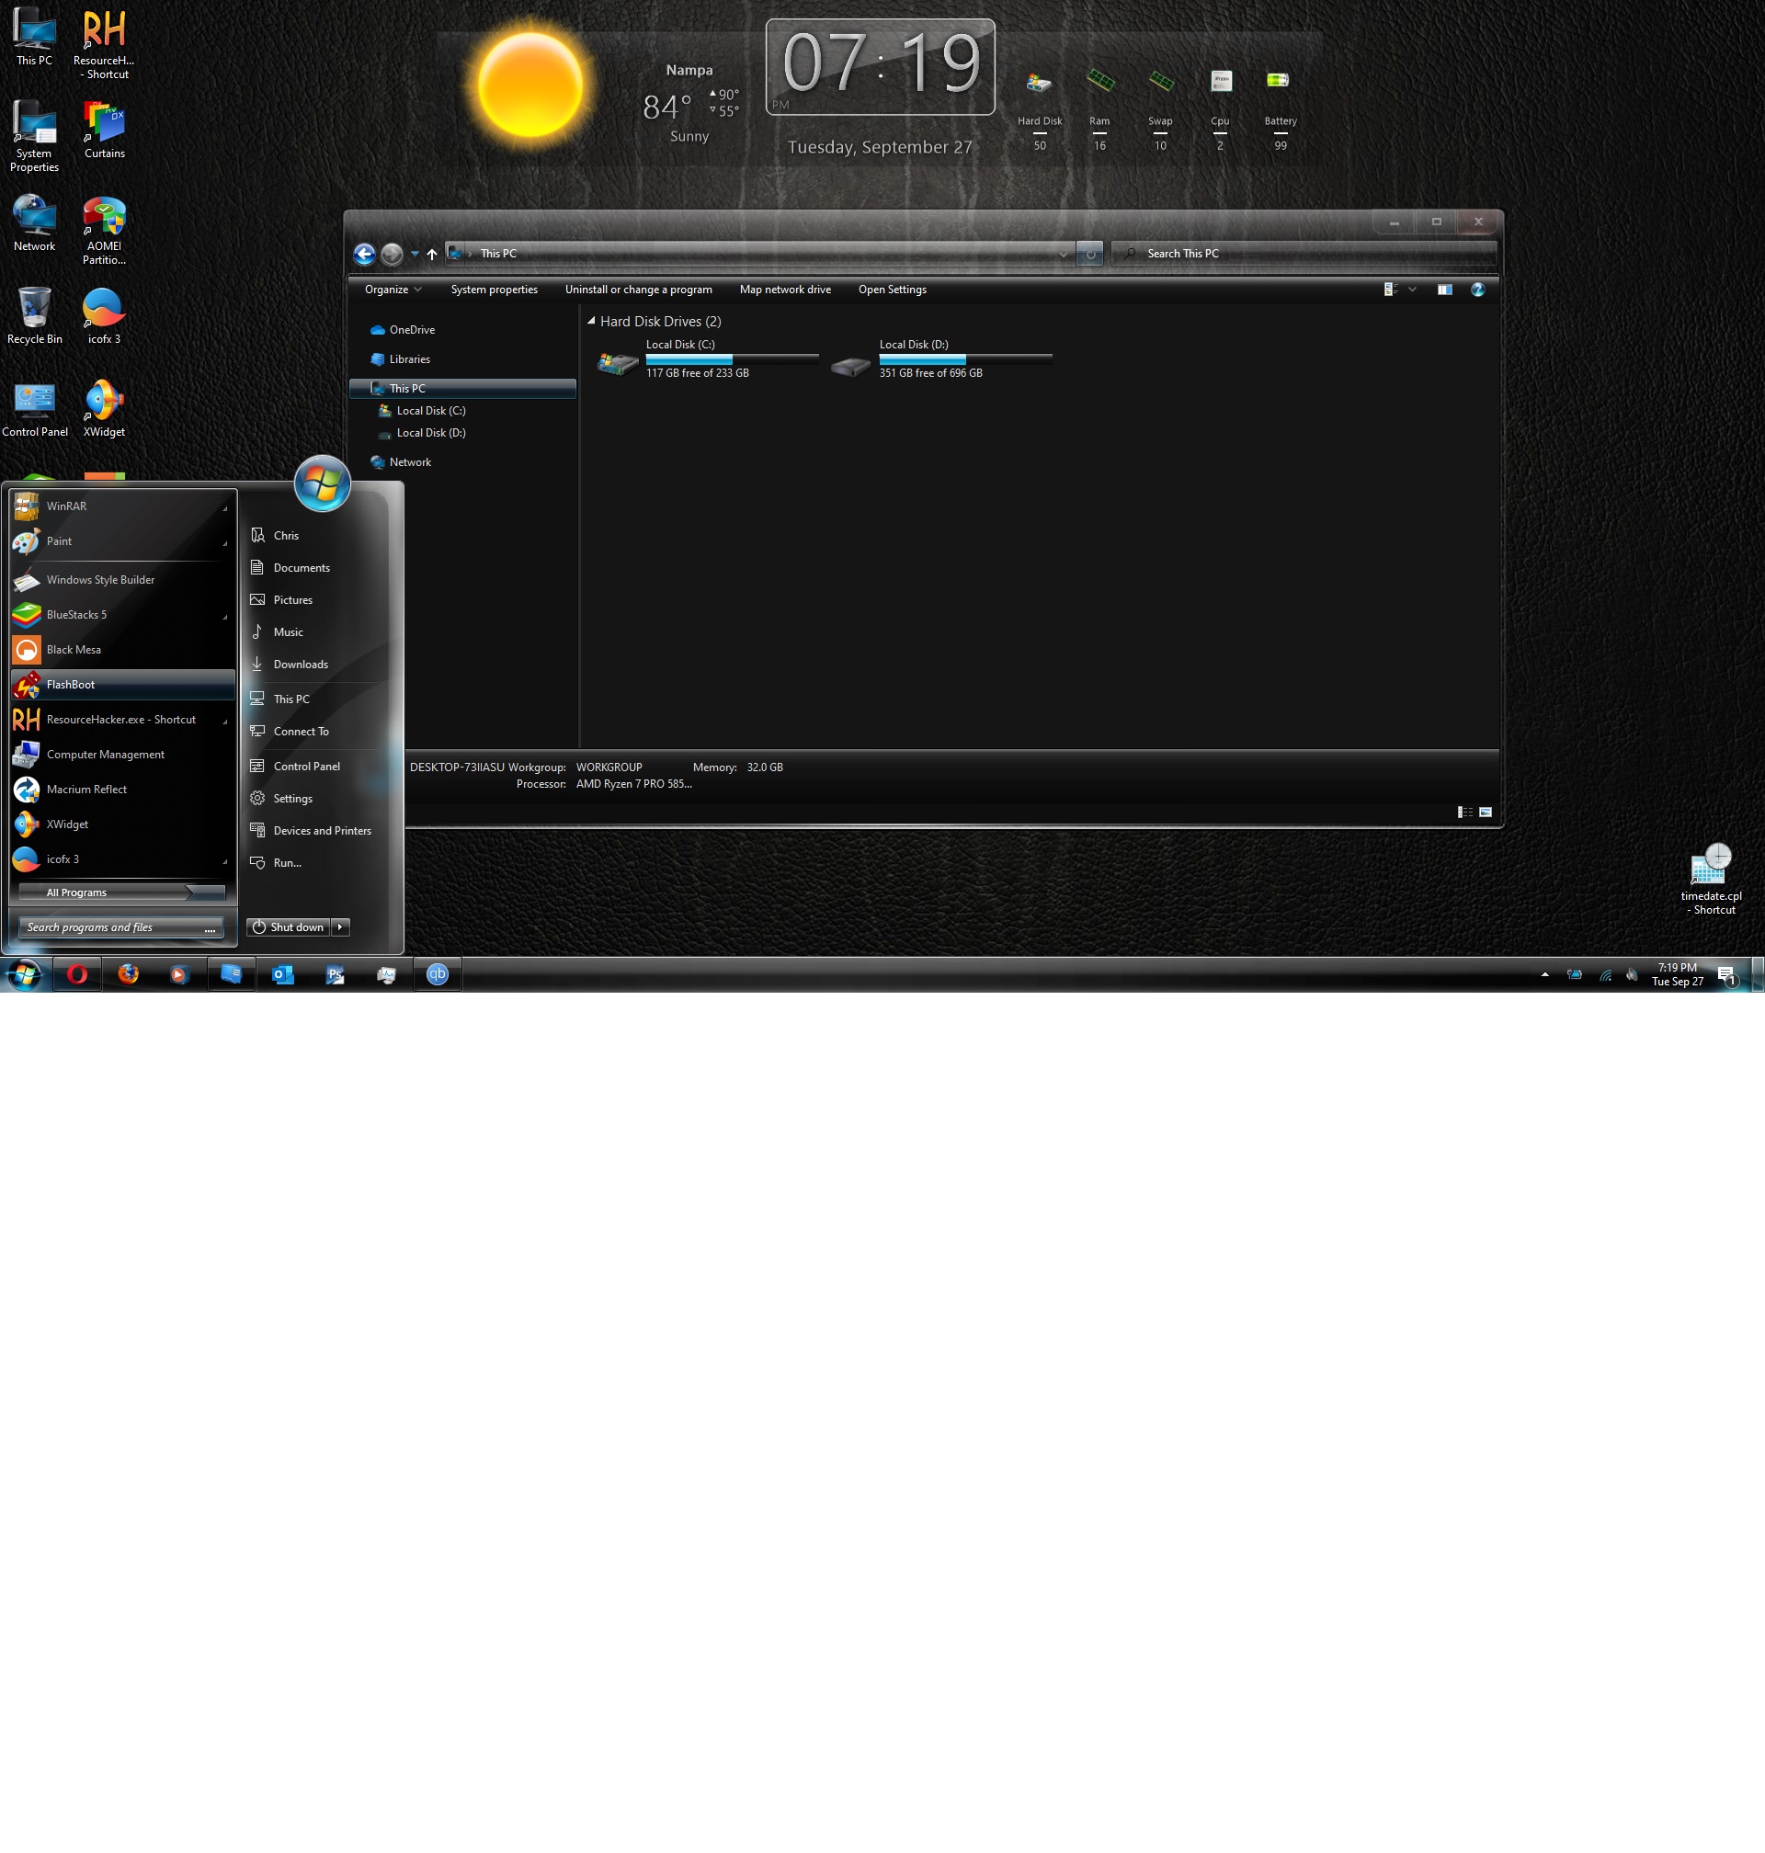Expand the Shut down options arrow
Screen dimensions: 1765x1853
pyautogui.click(x=340, y=926)
